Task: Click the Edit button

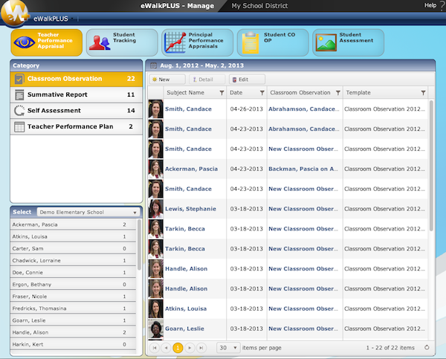Action: [247, 80]
